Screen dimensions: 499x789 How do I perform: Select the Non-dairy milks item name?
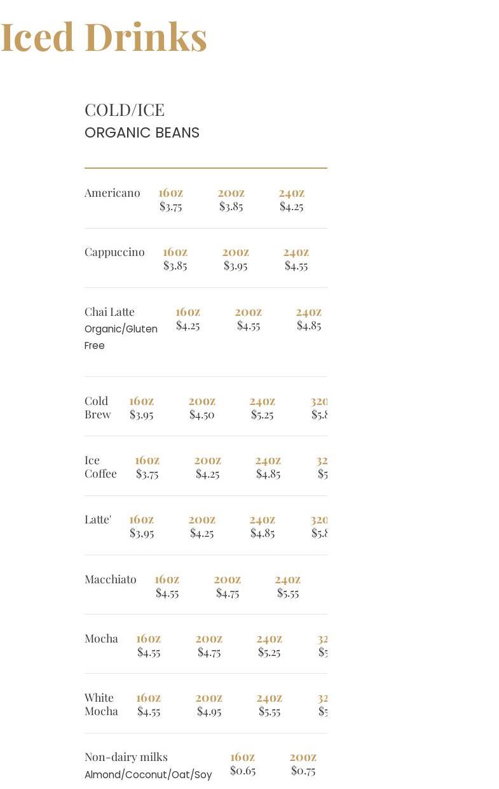tap(126, 757)
